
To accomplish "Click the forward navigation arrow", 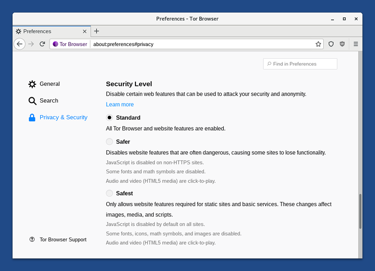I will [31, 44].
